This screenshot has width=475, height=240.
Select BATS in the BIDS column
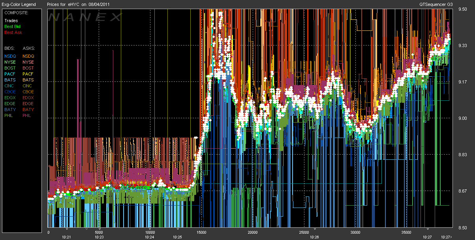(x=10, y=80)
